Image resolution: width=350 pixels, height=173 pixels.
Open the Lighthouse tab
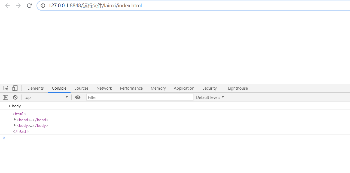pyautogui.click(x=238, y=88)
